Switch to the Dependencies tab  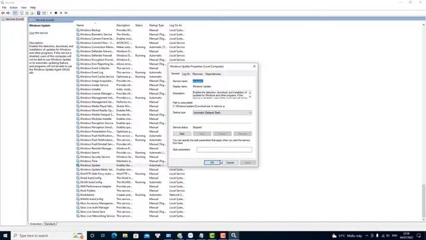click(x=213, y=74)
